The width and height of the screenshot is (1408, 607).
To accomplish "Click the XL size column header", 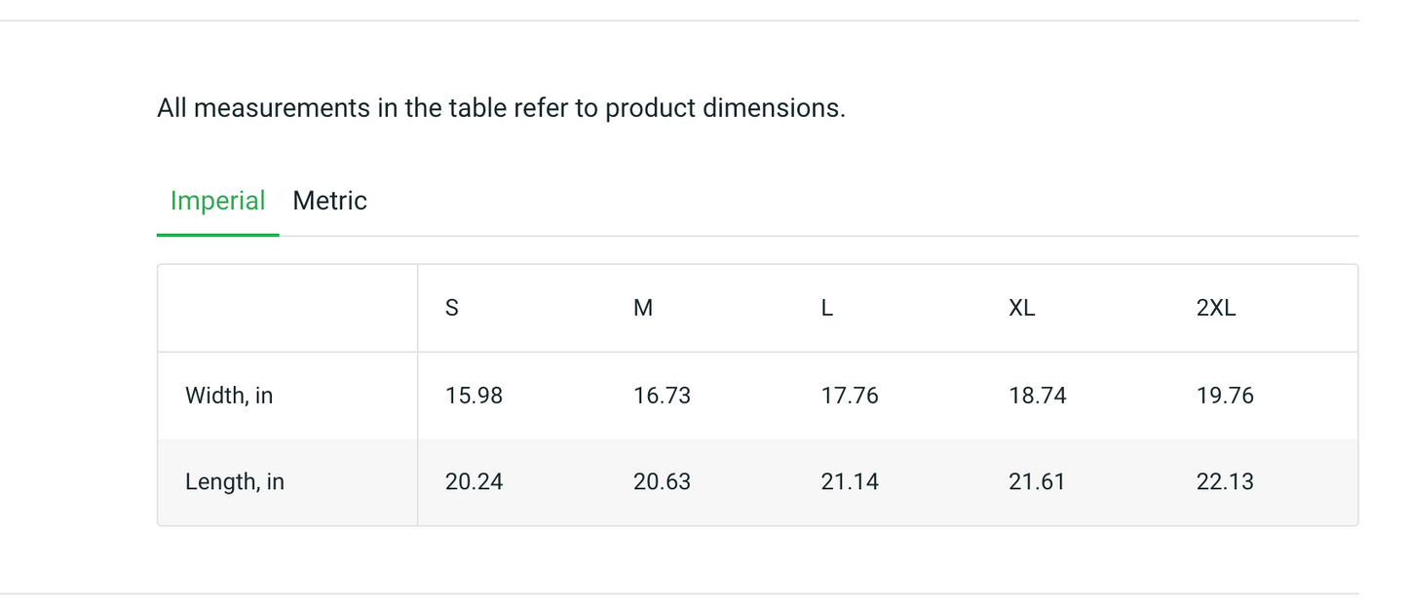I will coord(1022,308).
